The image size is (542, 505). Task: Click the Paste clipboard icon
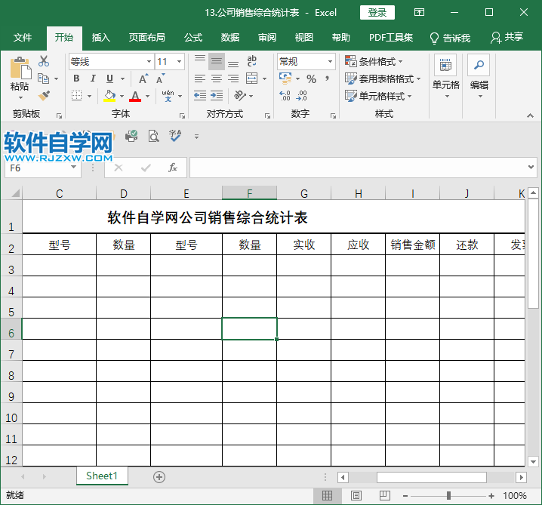20,68
